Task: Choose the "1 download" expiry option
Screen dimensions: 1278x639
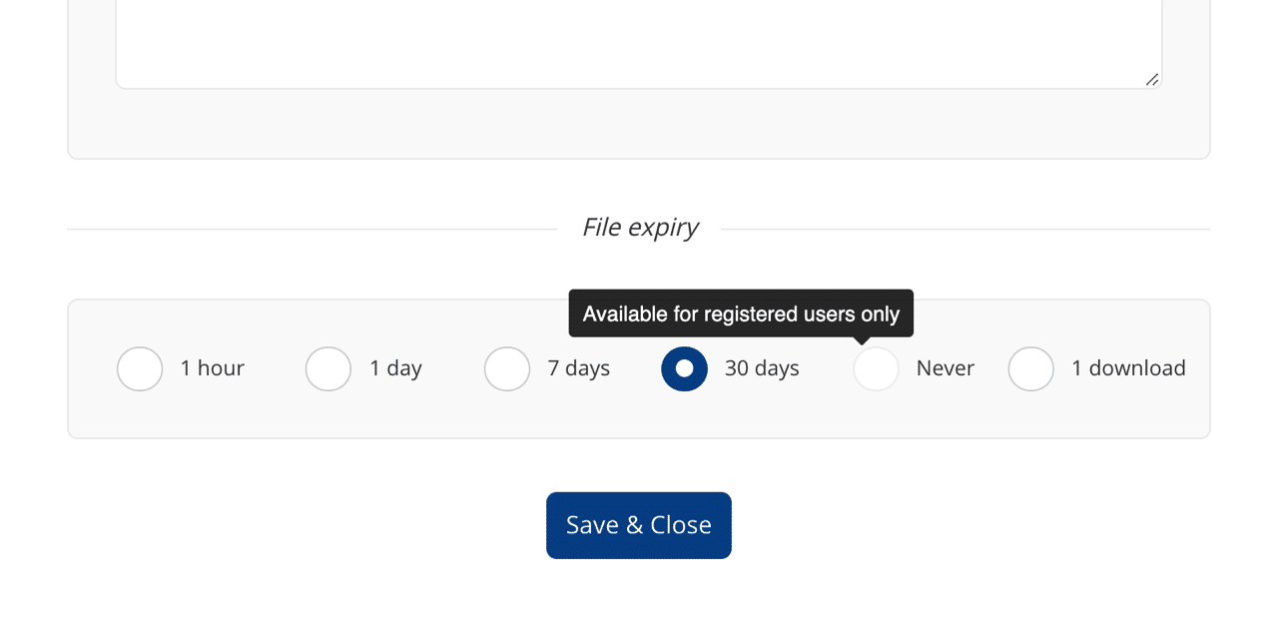Action: point(1031,368)
